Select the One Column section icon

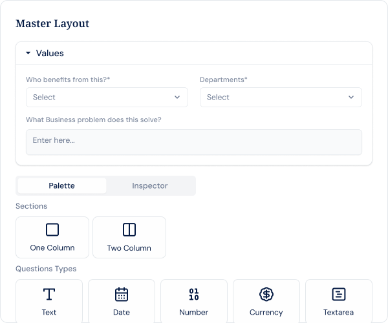click(x=52, y=229)
